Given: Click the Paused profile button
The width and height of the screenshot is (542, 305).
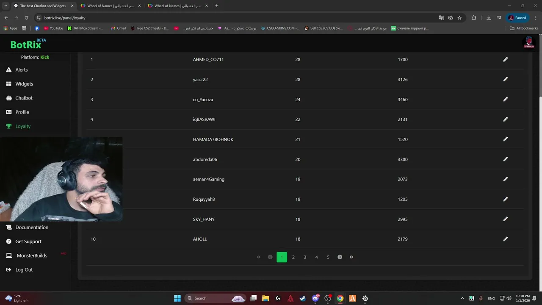Looking at the screenshot, I should tap(518, 18).
